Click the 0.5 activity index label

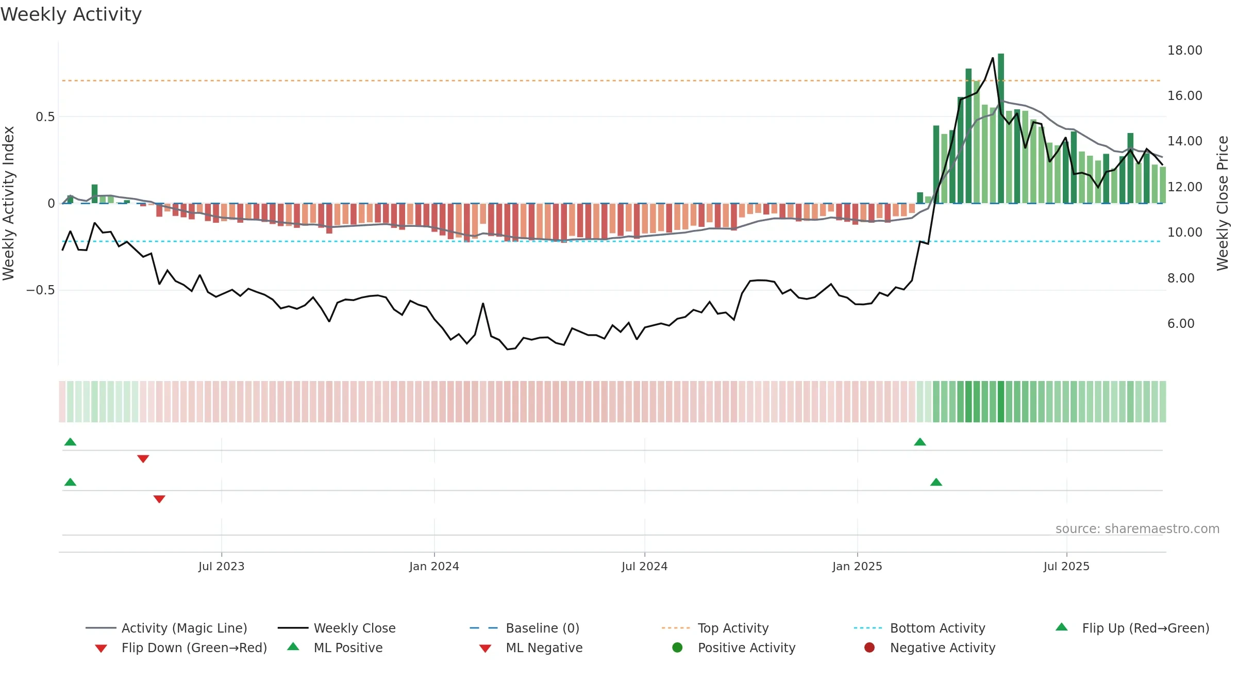click(x=45, y=117)
